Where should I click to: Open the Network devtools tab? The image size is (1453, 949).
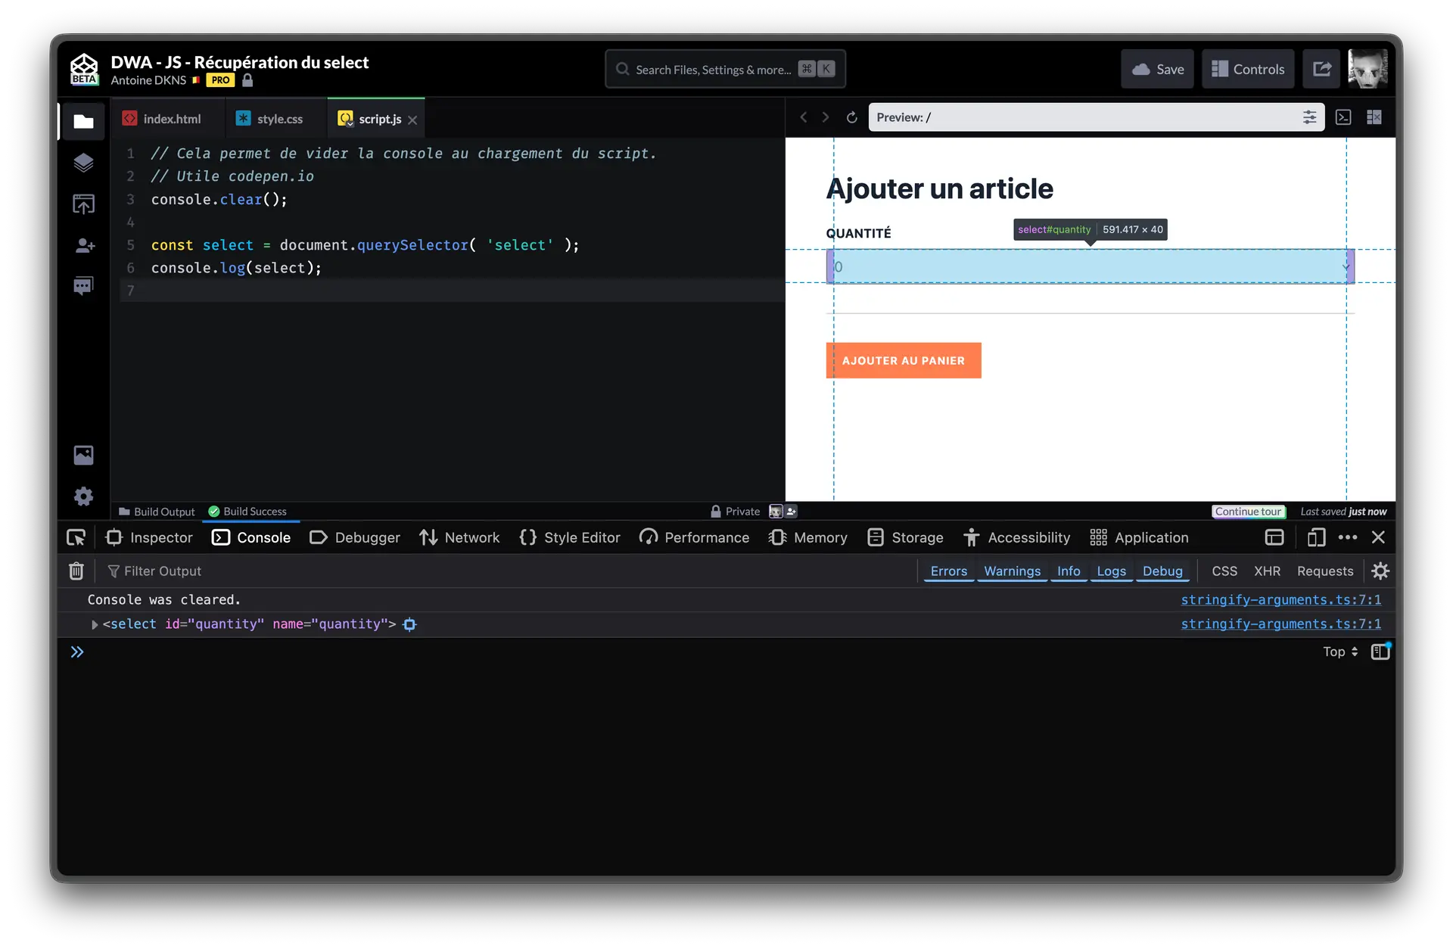pyautogui.click(x=459, y=537)
